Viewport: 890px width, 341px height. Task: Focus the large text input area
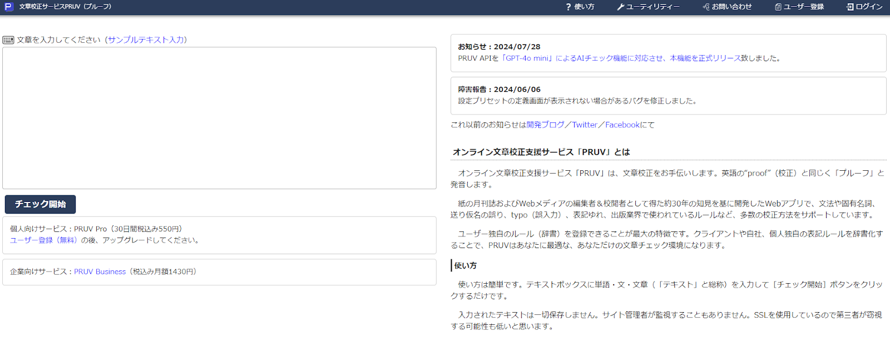coord(219,118)
